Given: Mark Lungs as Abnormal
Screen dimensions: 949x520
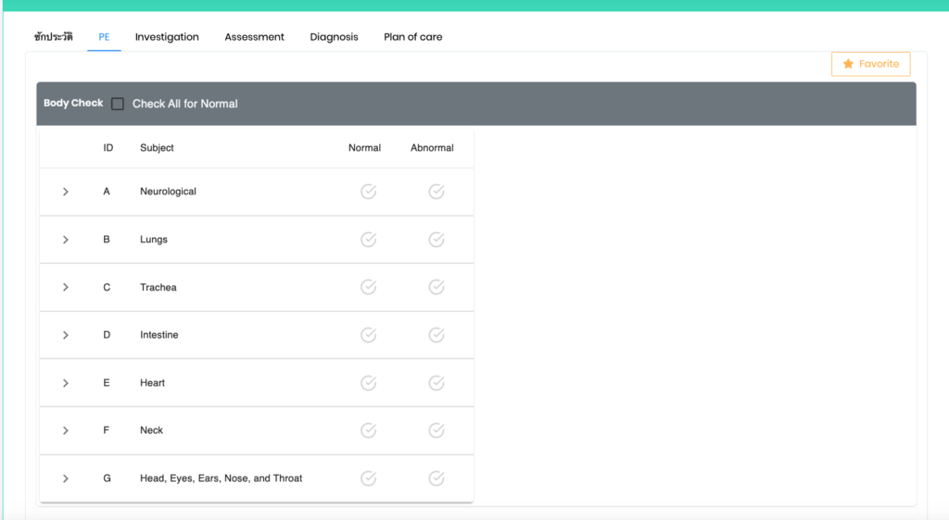Looking at the screenshot, I should pos(437,240).
